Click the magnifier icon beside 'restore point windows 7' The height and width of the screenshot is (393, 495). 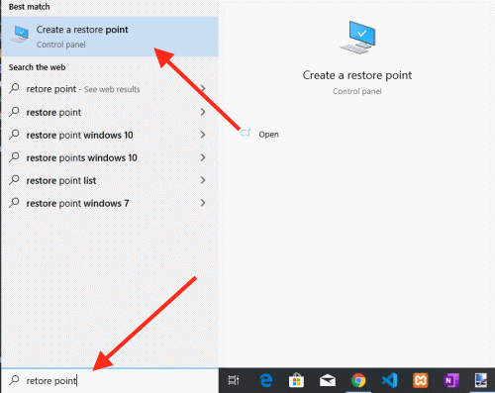pyautogui.click(x=14, y=203)
